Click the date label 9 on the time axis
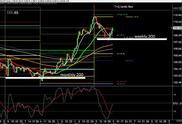The image size is (182, 124). pos(8,122)
